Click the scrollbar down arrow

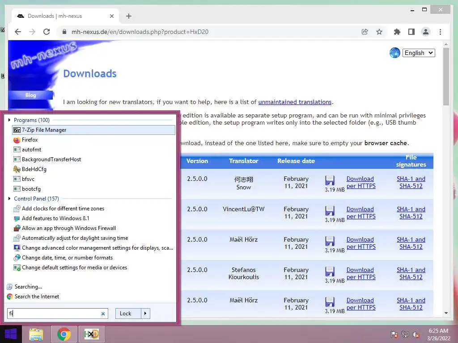[446, 313]
